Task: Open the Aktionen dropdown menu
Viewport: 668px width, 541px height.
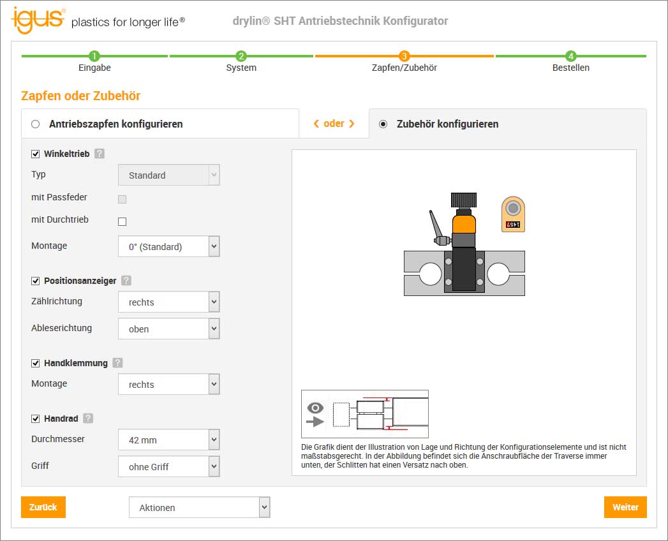Action: (x=200, y=508)
